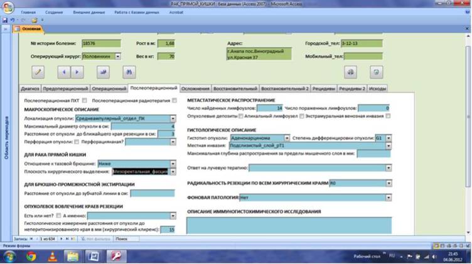The width and height of the screenshot is (472, 264).
Task: Toggle the Послеоперационная радиотерапия checkbox
Action: 174,100
